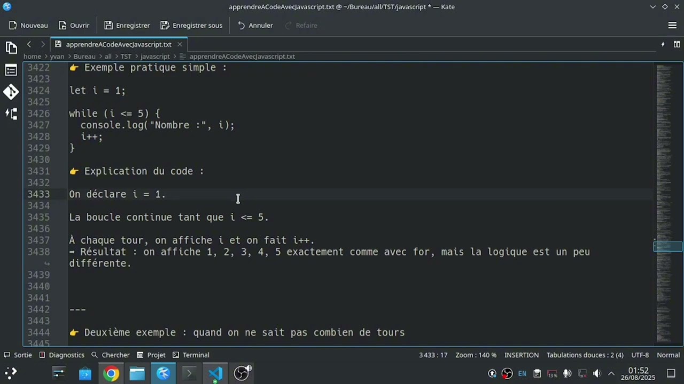
Task: Open the Sortie bottom panel
Action: point(18,355)
